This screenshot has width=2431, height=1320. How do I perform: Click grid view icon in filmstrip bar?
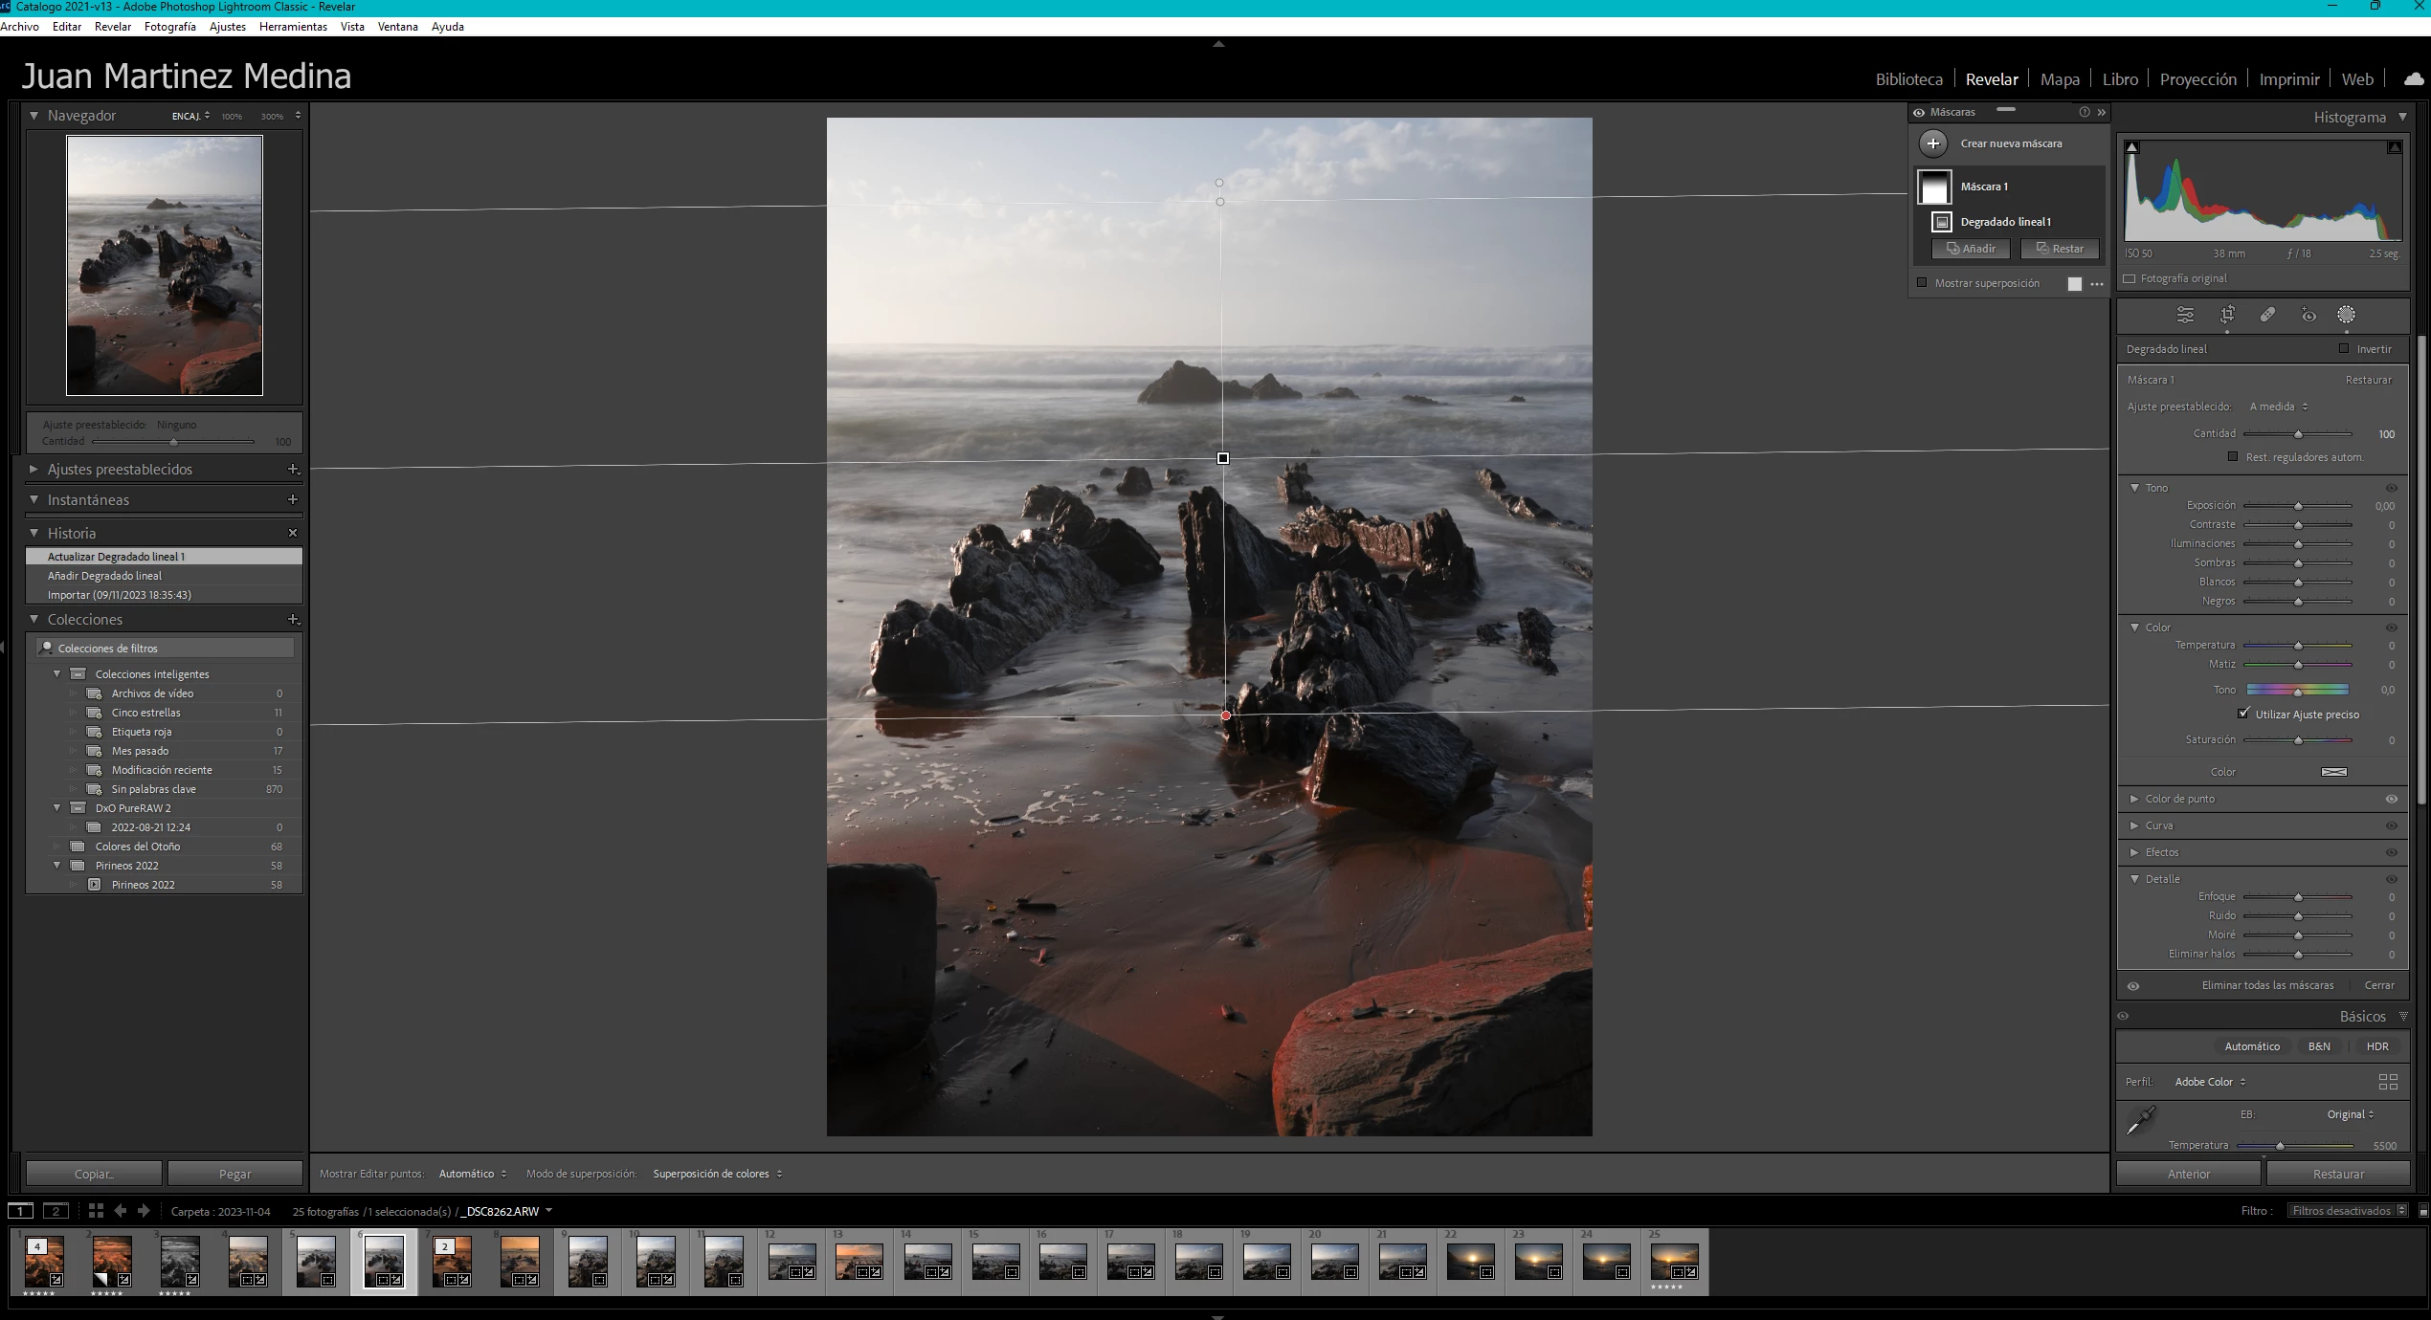(x=96, y=1211)
